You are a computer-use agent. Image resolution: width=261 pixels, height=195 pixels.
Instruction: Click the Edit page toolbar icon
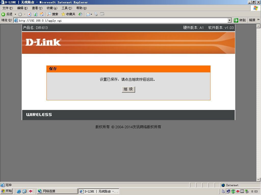click(102, 14)
